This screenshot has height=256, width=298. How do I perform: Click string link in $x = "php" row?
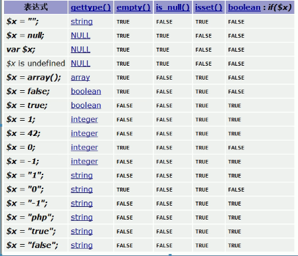[x=82, y=218]
